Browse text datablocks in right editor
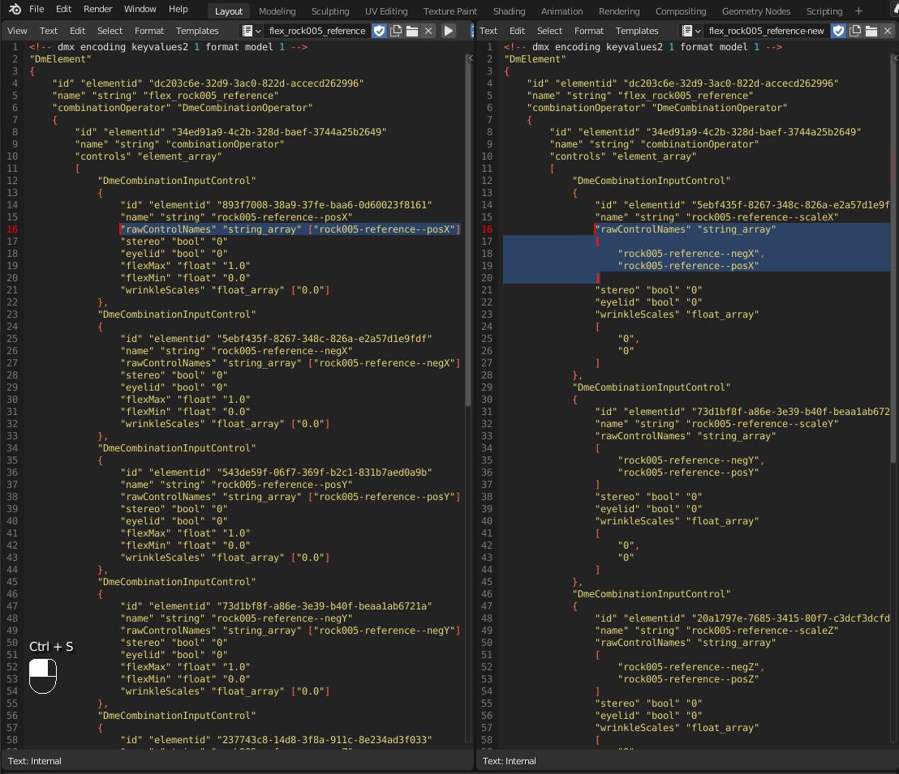899x774 pixels. (692, 31)
